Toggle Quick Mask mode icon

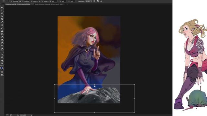coord(2,72)
